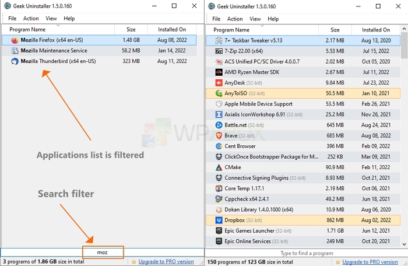
Task: Click the Core Temp icon
Action: tap(219, 188)
